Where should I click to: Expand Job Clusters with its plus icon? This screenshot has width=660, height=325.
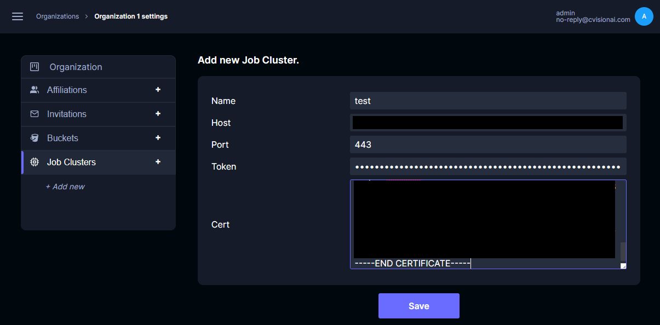tap(158, 162)
